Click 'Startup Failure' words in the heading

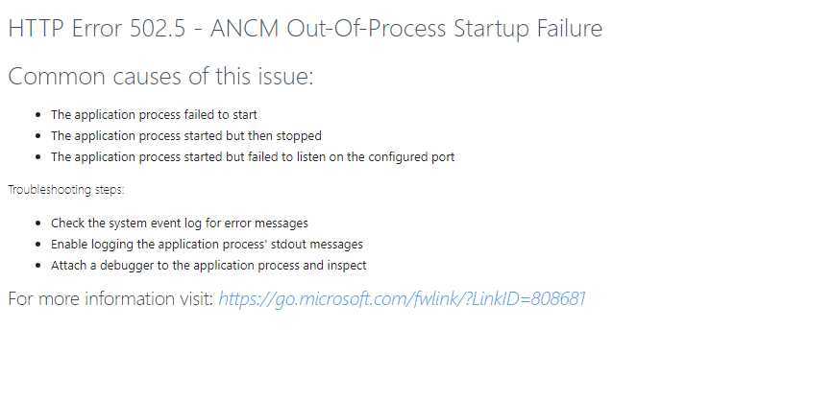point(528,29)
